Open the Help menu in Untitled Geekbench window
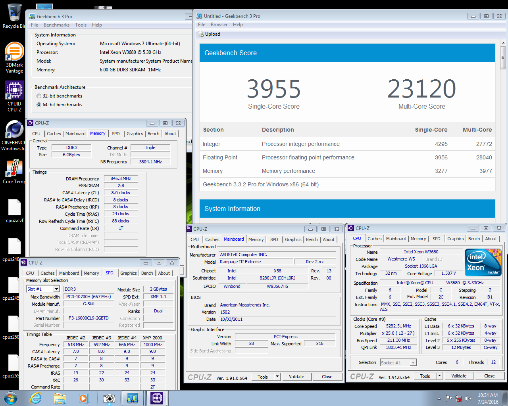The width and height of the screenshot is (508, 406). pos(238,25)
